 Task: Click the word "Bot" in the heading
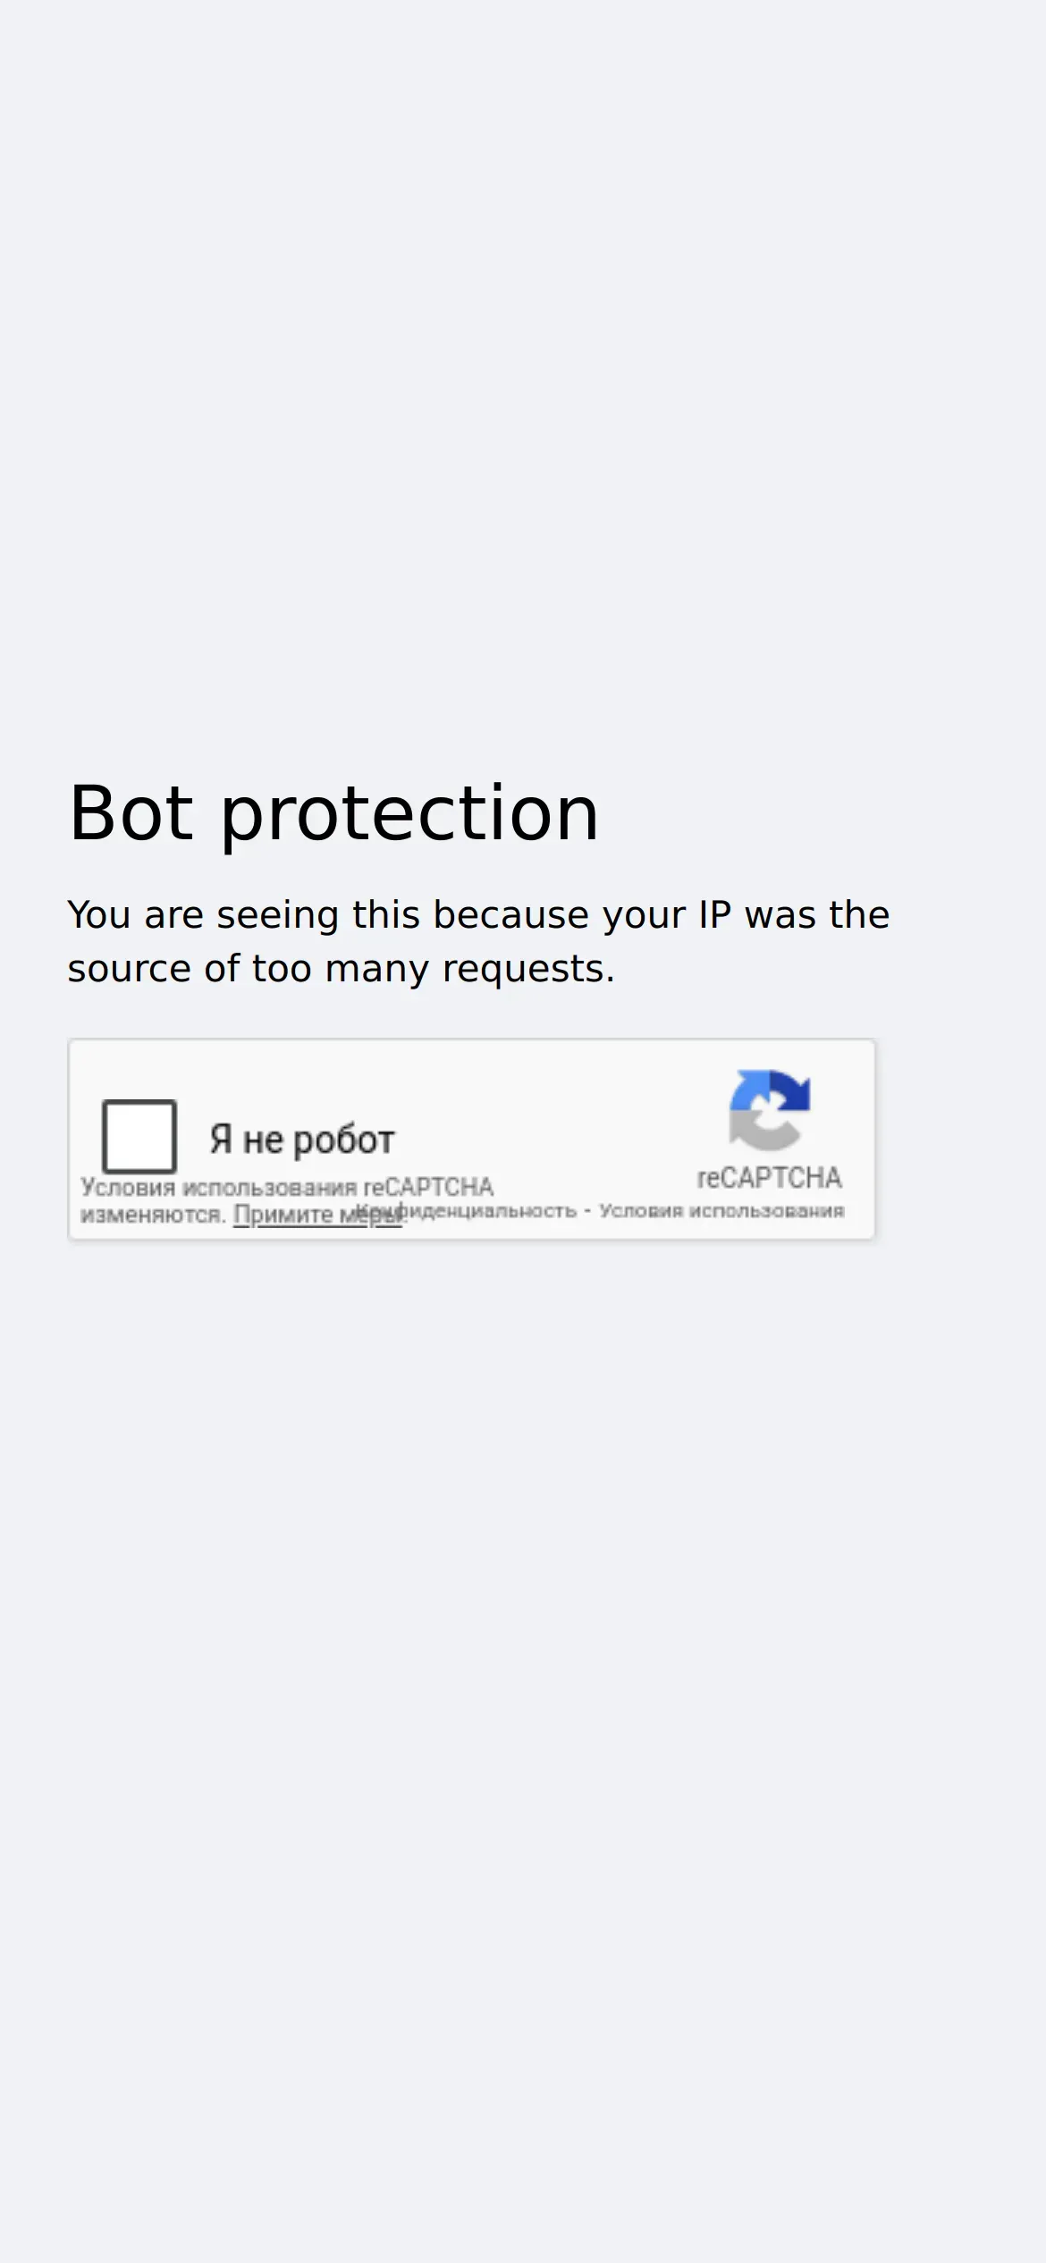pos(131,813)
